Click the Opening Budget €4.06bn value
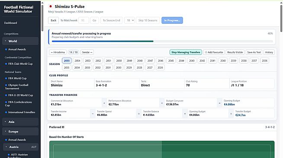Viewport: 283px width, 158px height. click(x=229, y=104)
